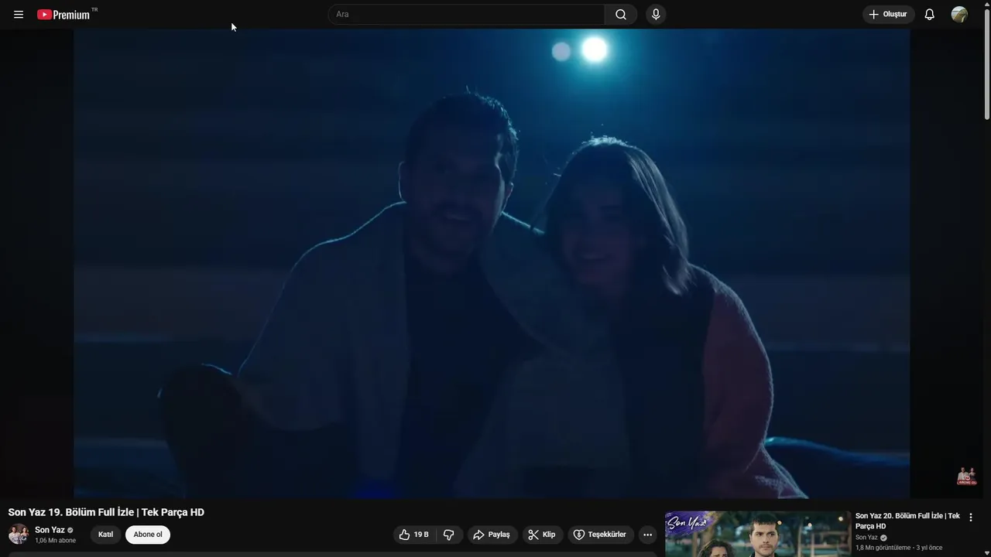This screenshot has width=991, height=557.
Task: Open the hamburger guide menu
Action: pos(19,15)
